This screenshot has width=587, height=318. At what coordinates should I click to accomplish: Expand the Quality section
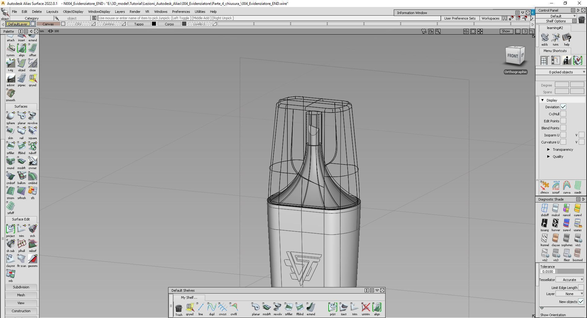tap(548, 157)
